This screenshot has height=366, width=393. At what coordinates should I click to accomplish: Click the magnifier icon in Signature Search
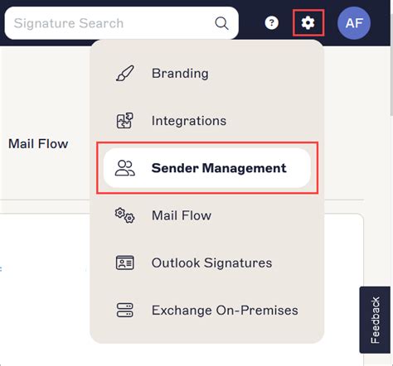[221, 23]
